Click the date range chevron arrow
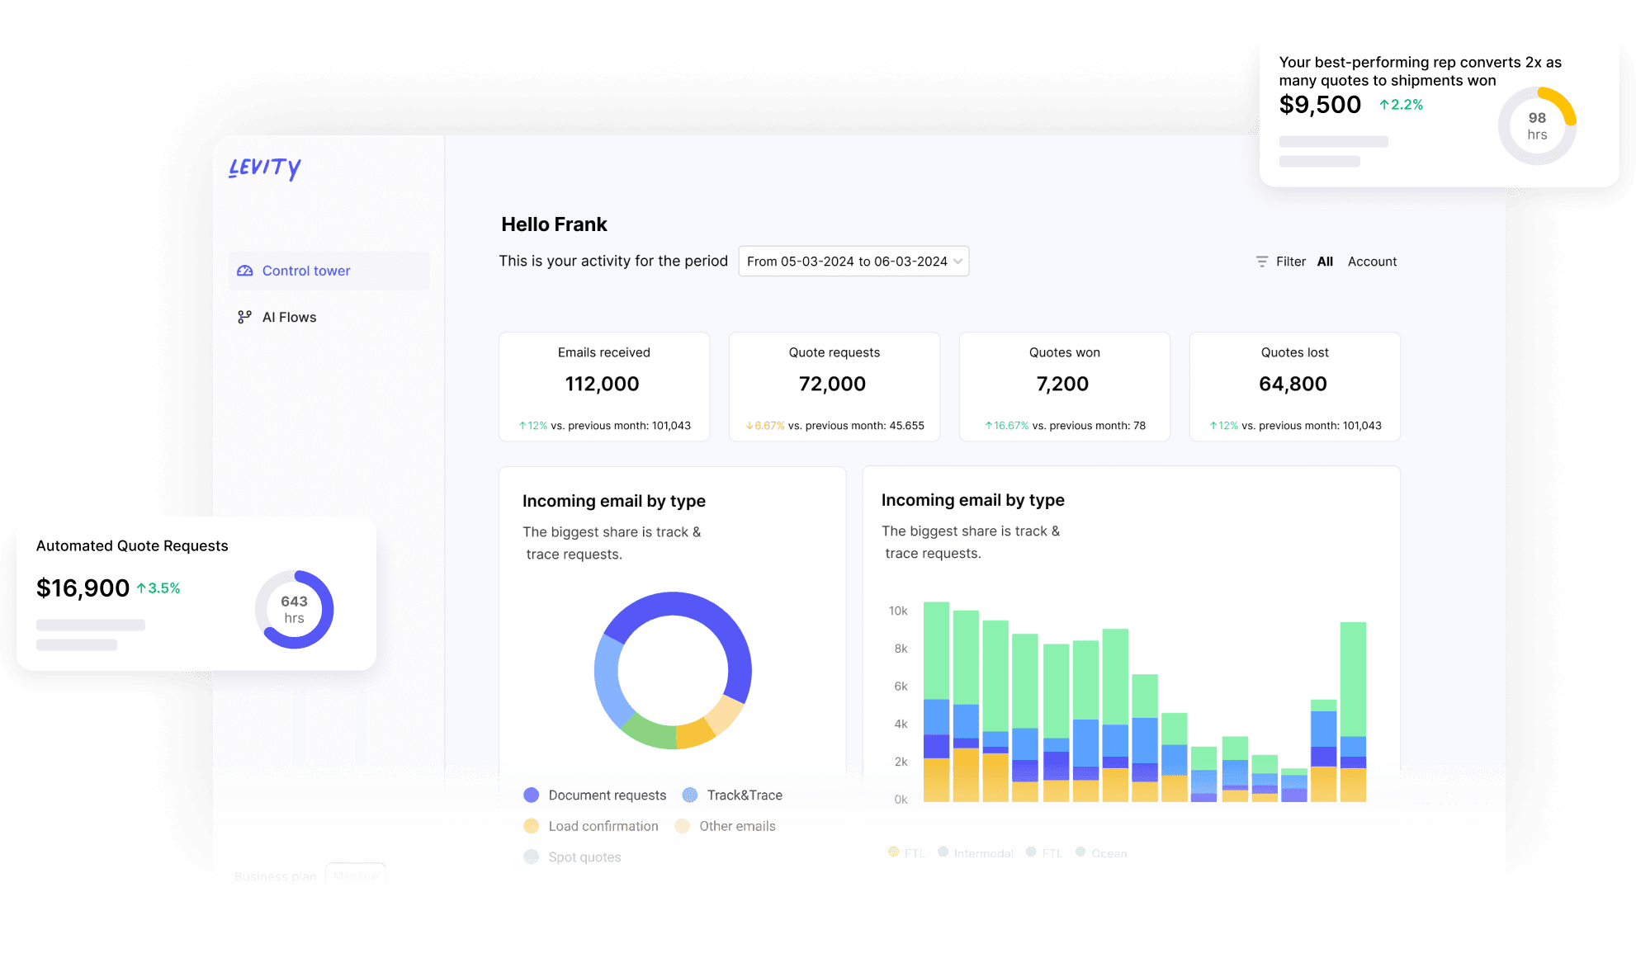 coord(957,262)
